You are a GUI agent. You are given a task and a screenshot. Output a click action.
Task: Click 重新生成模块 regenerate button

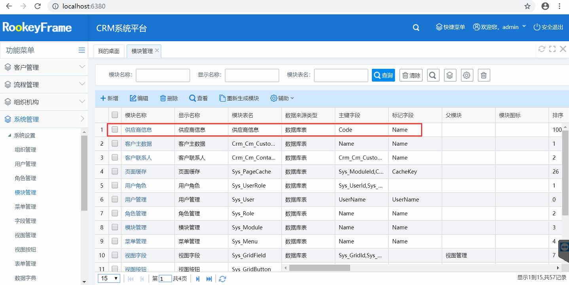[x=239, y=98]
